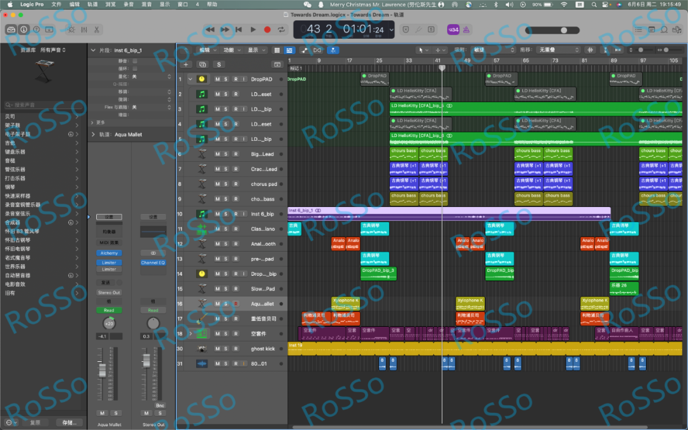The width and height of the screenshot is (688, 430).
Task: Open the 混音 menu
Action: click(147, 4)
